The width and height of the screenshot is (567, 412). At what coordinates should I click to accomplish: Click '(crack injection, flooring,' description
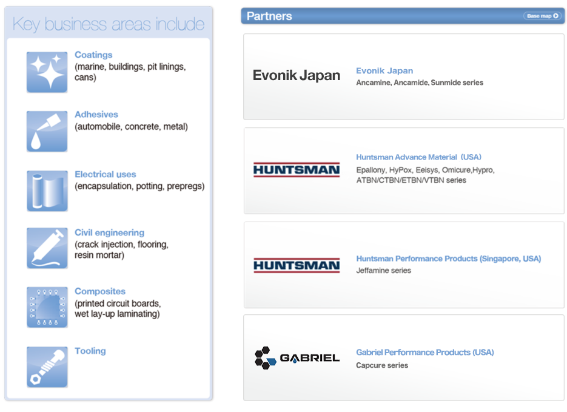click(x=121, y=245)
